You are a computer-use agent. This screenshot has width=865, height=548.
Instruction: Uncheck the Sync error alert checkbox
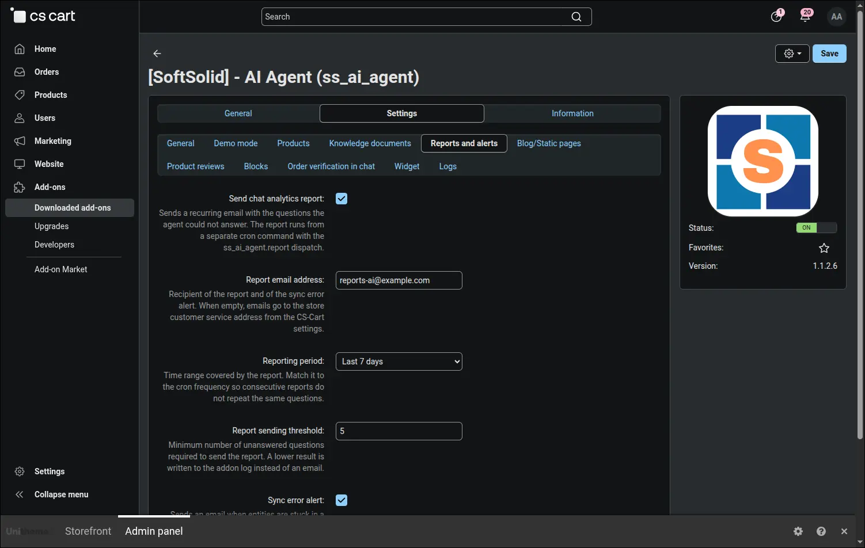(342, 500)
